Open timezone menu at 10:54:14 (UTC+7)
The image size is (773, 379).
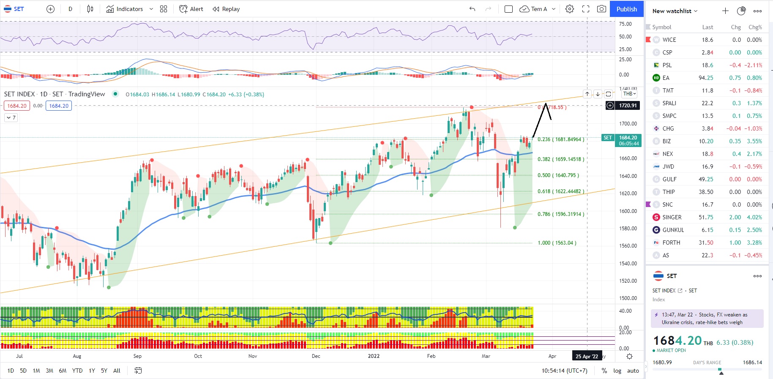565,371
